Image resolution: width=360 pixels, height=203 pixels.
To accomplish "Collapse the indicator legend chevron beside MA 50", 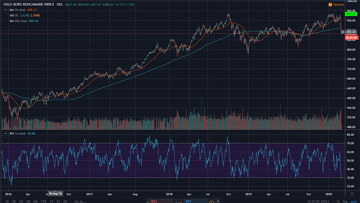I will (x=6, y=10).
